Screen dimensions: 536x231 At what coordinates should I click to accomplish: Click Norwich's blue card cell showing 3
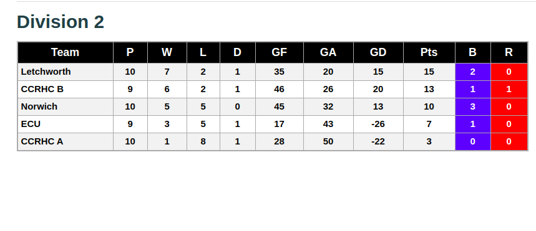[x=473, y=107]
